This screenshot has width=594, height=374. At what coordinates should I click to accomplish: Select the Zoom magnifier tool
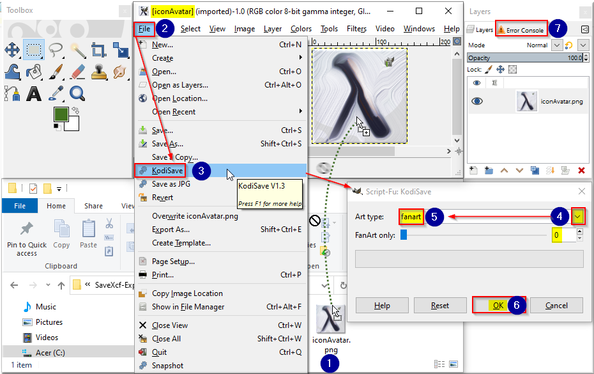point(77,93)
